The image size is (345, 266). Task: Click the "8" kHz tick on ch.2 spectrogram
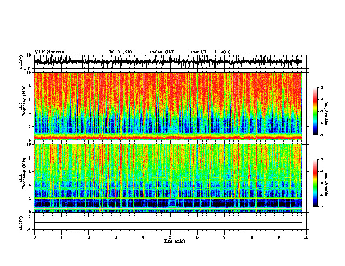click(30, 158)
